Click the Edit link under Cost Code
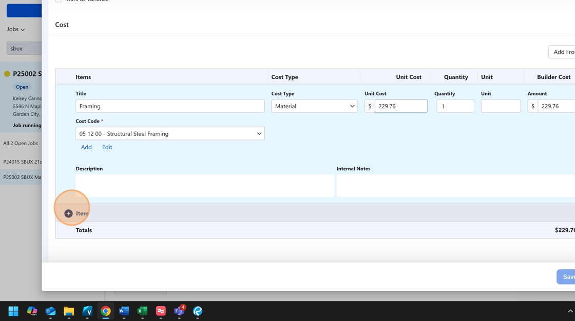 click(x=107, y=147)
